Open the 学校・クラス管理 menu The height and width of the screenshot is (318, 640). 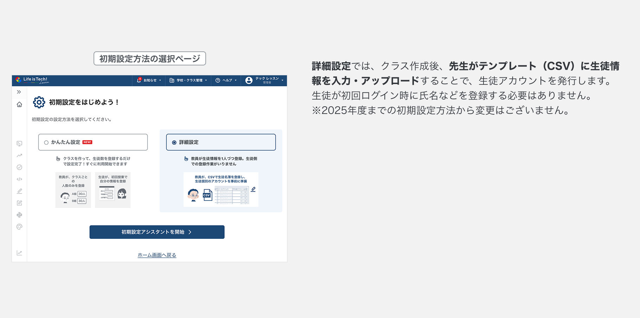(x=188, y=80)
